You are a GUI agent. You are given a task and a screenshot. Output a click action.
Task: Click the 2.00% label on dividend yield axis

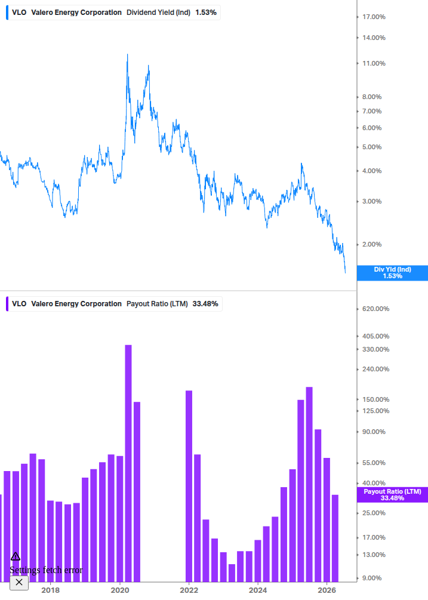pyautogui.click(x=372, y=245)
